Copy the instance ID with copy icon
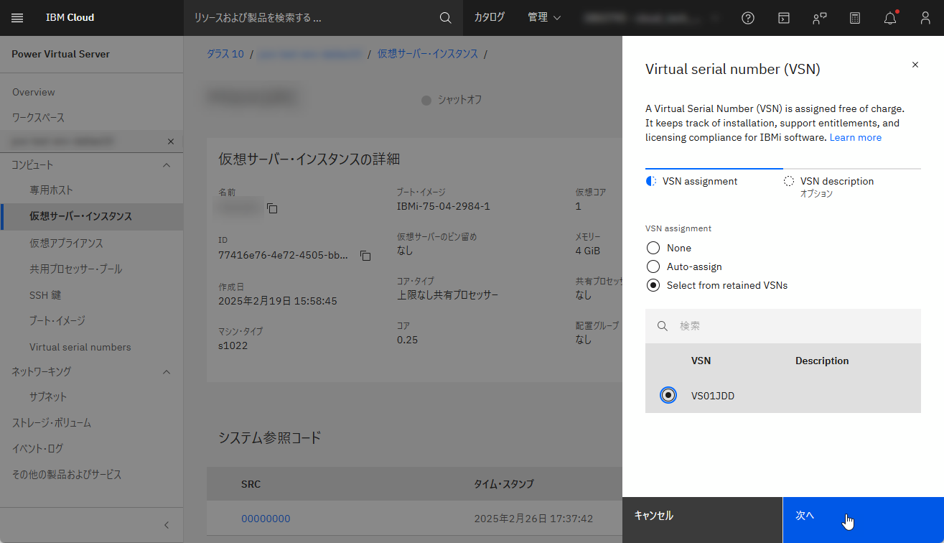The image size is (944, 543). click(365, 255)
